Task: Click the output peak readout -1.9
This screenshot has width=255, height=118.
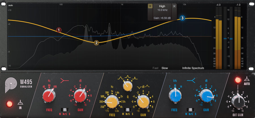Action: (238, 5)
